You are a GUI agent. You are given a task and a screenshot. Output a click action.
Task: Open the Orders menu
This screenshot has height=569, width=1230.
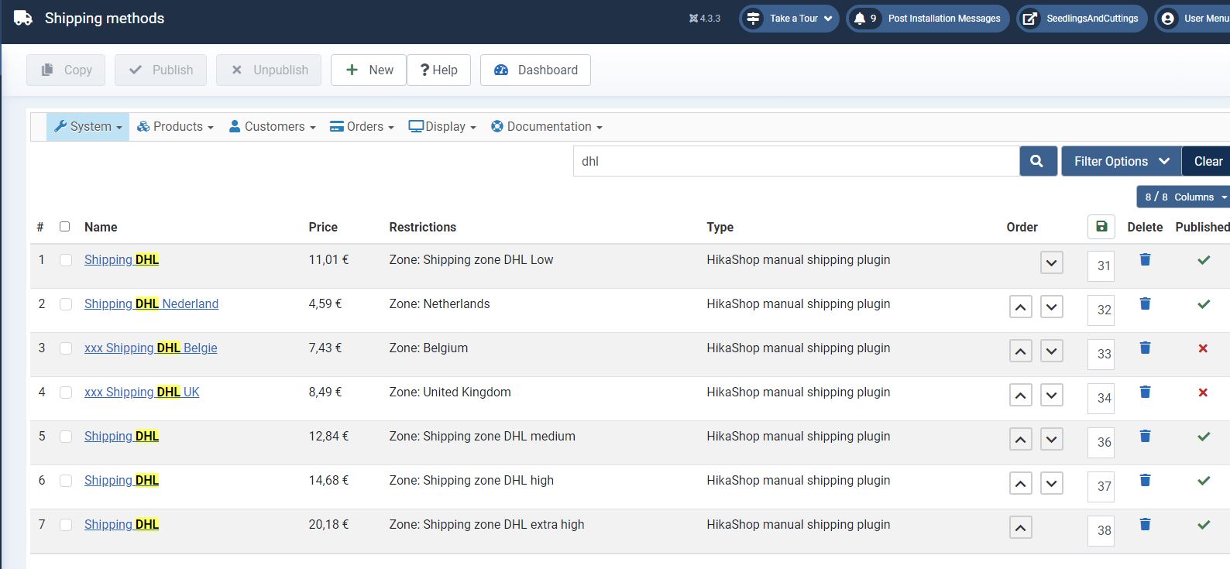pos(362,127)
